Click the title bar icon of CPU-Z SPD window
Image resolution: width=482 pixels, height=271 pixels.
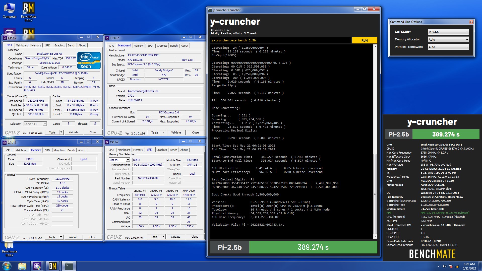pos(107,142)
